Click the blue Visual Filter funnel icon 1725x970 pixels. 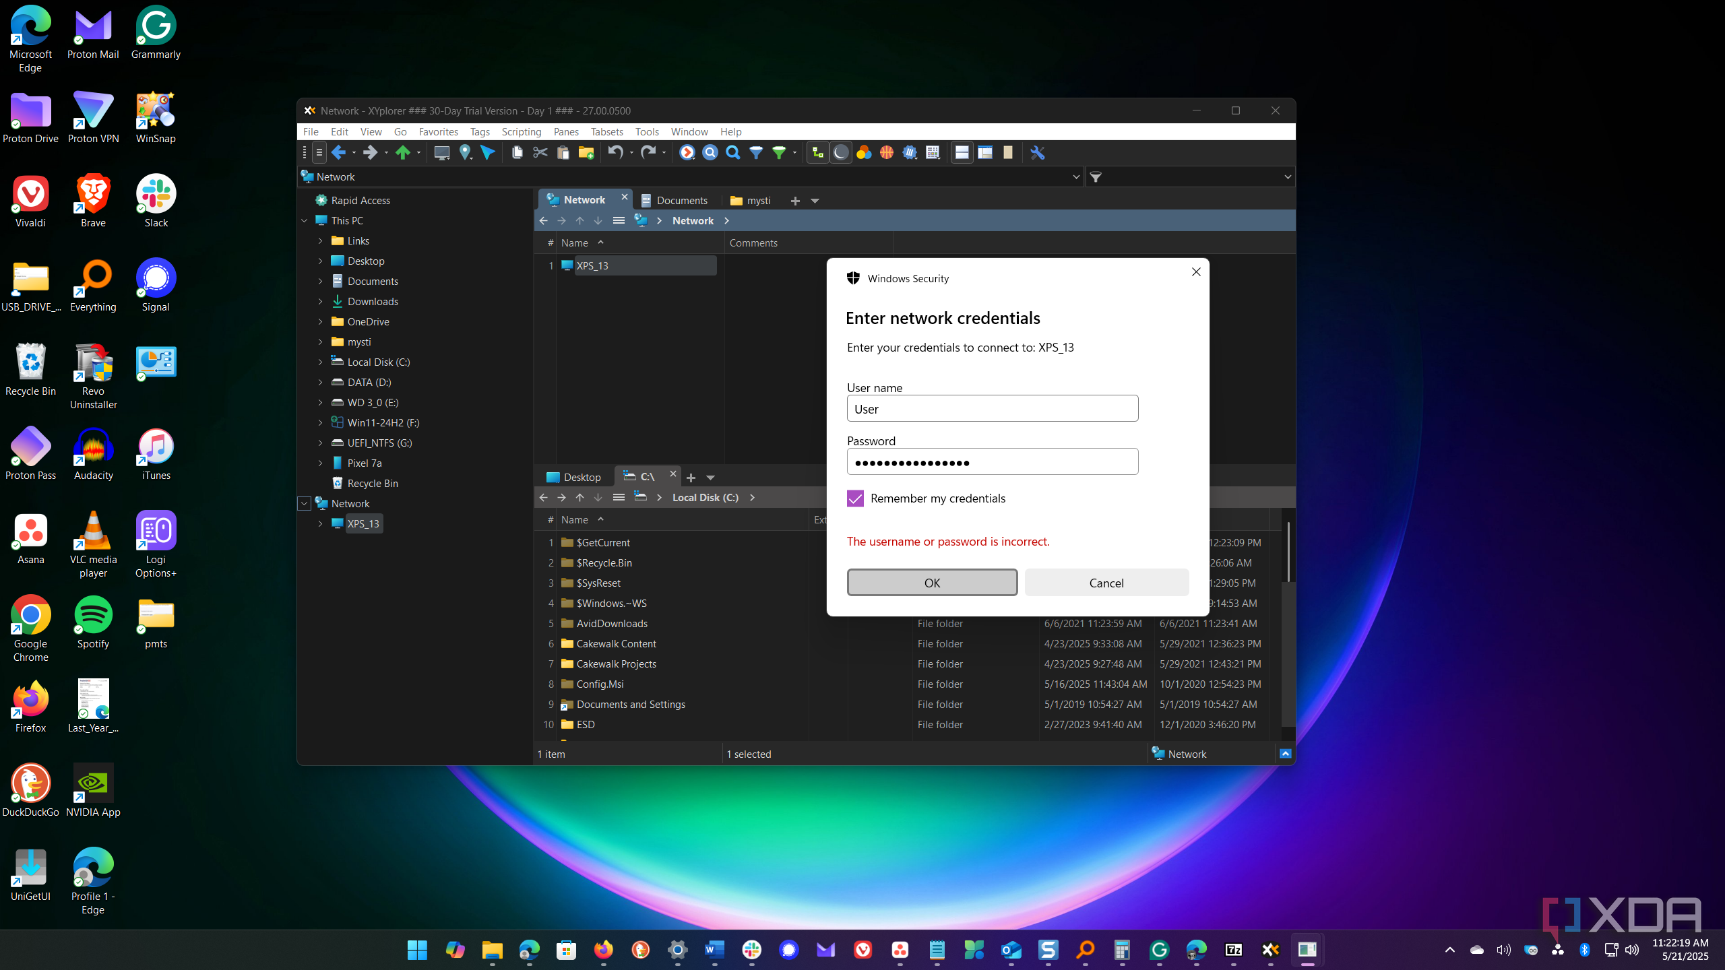756,153
